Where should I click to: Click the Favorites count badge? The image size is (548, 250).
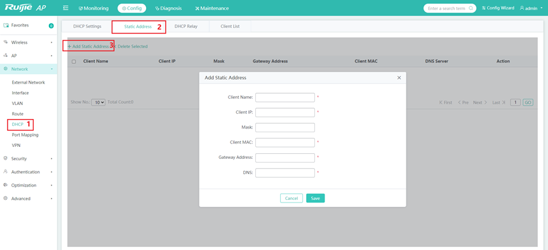click(x=51, y=26)
